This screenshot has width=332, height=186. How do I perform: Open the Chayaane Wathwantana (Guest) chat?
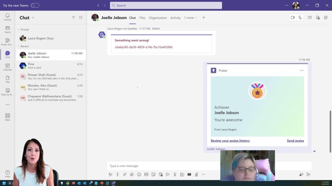point(51,98)
